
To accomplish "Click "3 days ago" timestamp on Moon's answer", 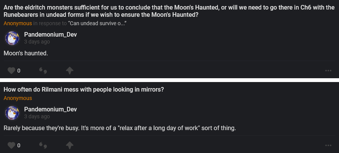I will tap(37, 42).
